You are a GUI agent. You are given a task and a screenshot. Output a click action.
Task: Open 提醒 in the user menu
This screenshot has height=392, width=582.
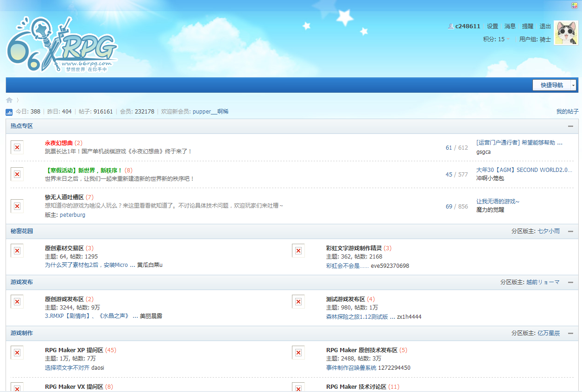tap(528, 26)
